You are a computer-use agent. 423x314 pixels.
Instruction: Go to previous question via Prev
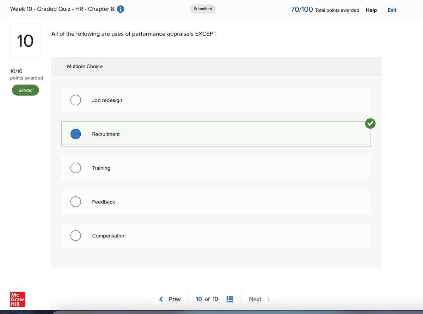pos(174,299)
